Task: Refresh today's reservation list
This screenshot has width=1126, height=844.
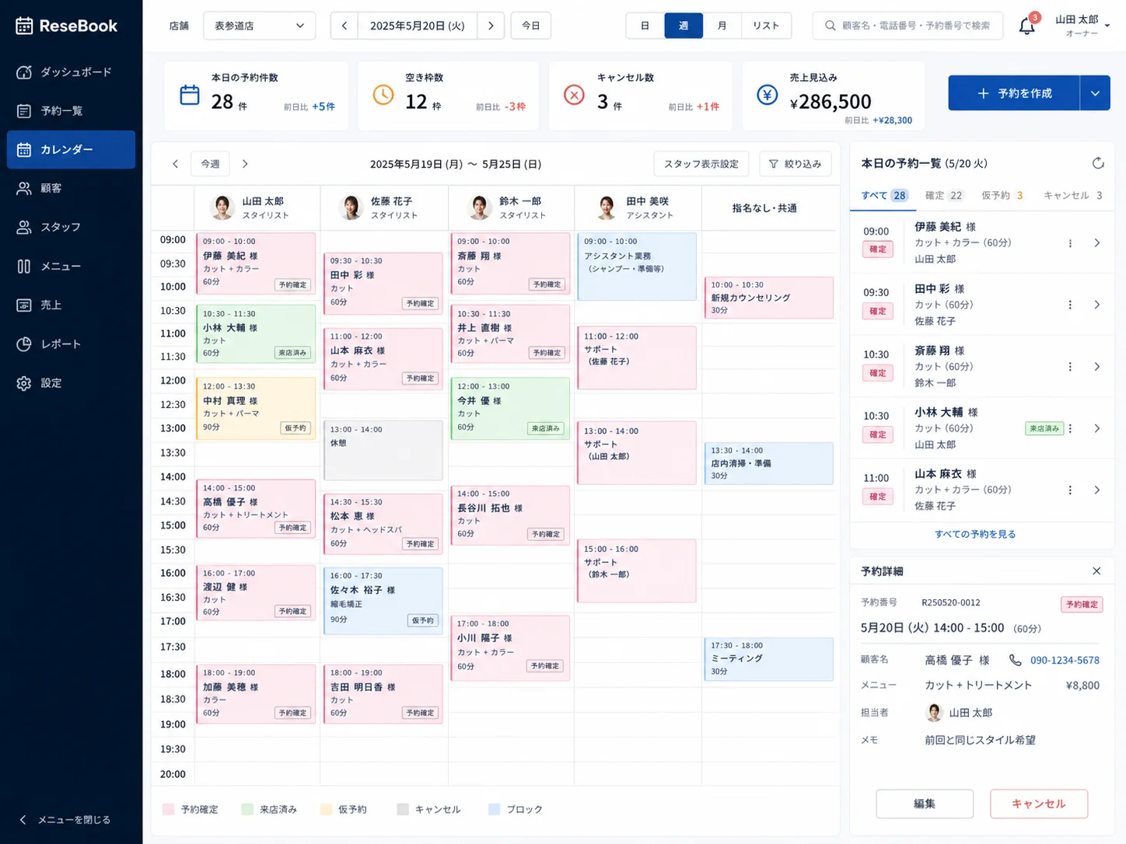Action: click(1098, 163)
